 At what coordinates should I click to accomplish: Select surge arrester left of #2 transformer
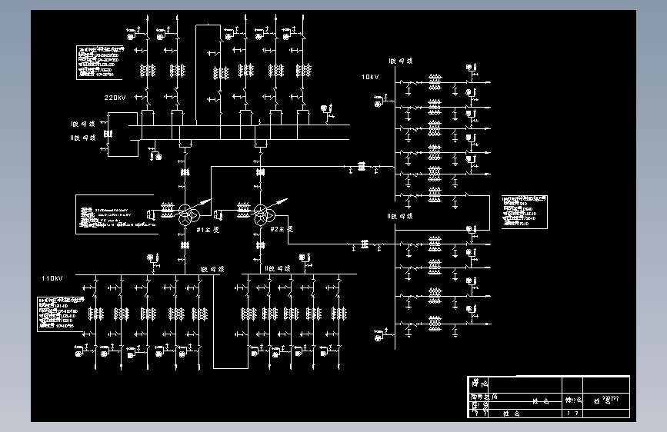click(x=218, y=215)
